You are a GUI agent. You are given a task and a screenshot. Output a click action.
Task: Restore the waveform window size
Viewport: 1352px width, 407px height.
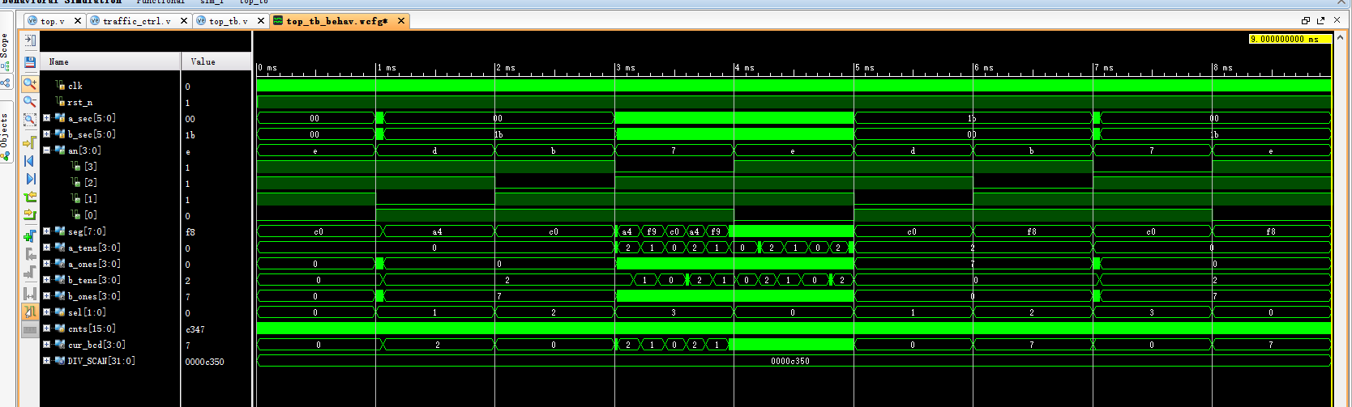pos(1306,20)
